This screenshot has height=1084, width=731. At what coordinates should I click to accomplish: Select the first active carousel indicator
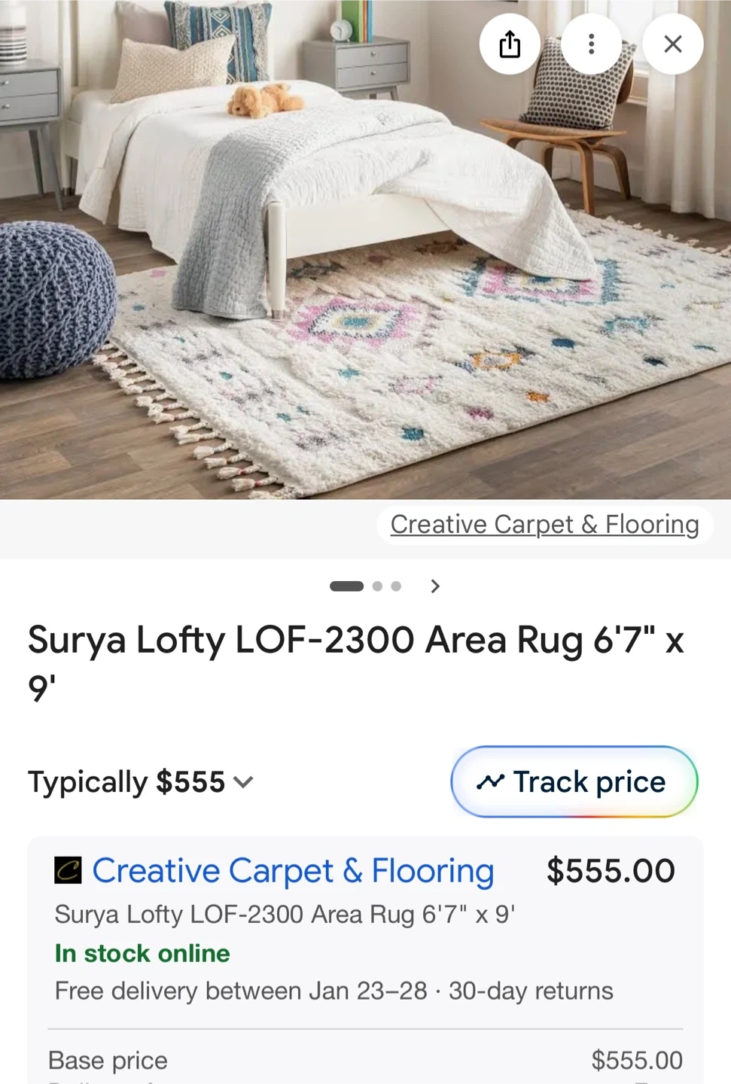pos(346,586)
